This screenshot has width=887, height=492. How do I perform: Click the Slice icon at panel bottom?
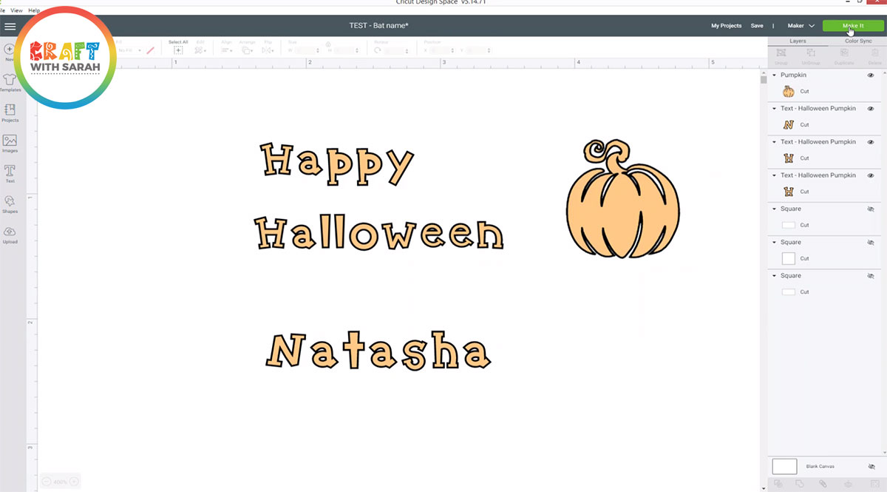[x=778, y=484]
